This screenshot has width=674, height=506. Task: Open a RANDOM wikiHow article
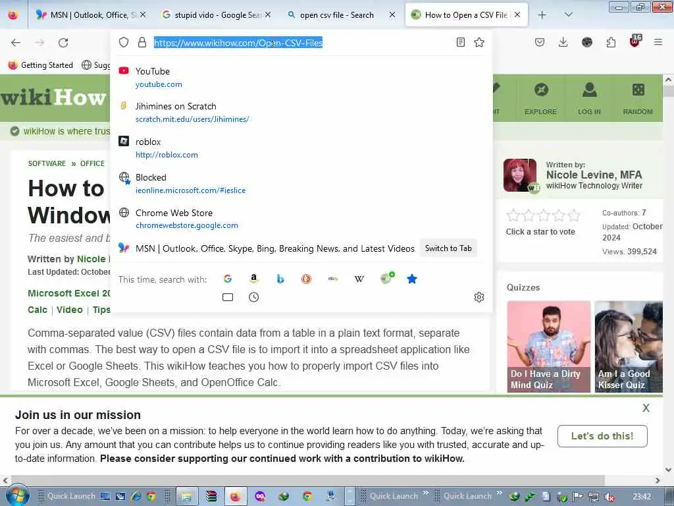pyautogui.click(x=638, y=99)
